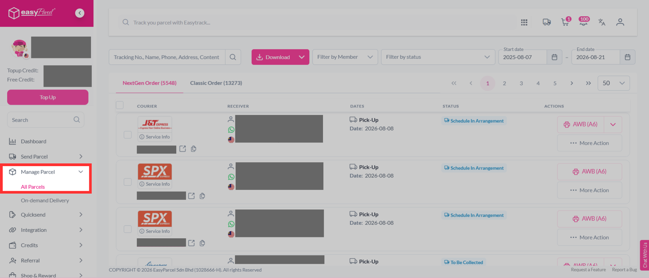Go to last page double-arrow
This screenshot has width=649, height=278.
click(x=588, y=83)
